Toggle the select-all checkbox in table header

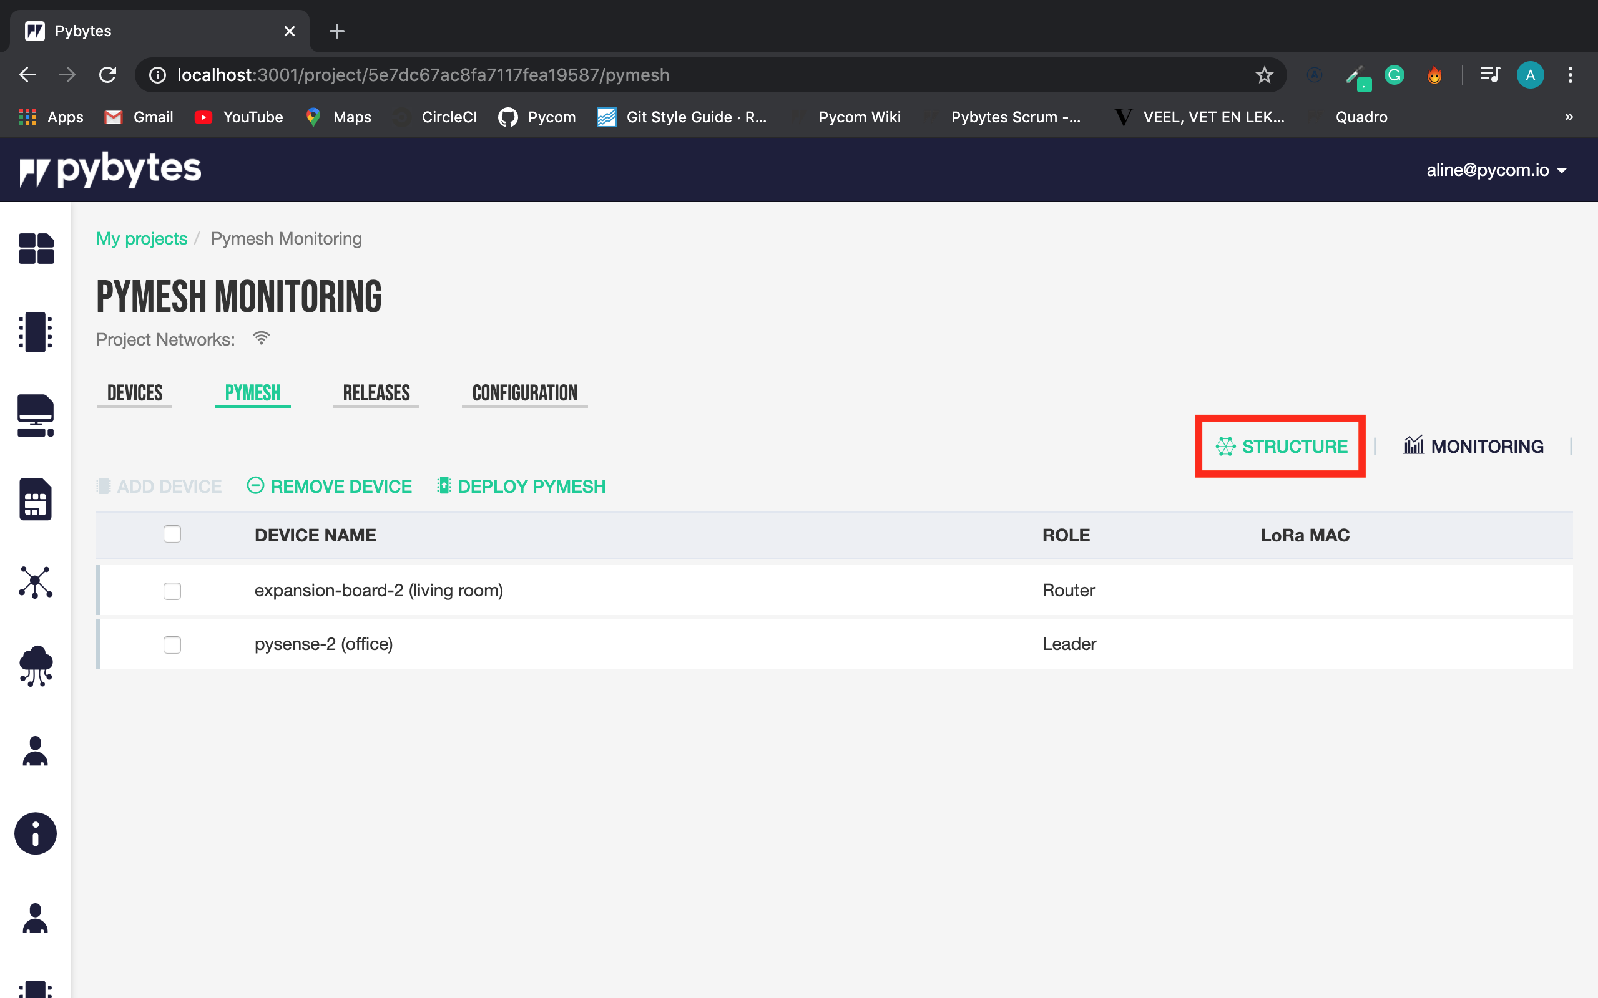[172, 534]
